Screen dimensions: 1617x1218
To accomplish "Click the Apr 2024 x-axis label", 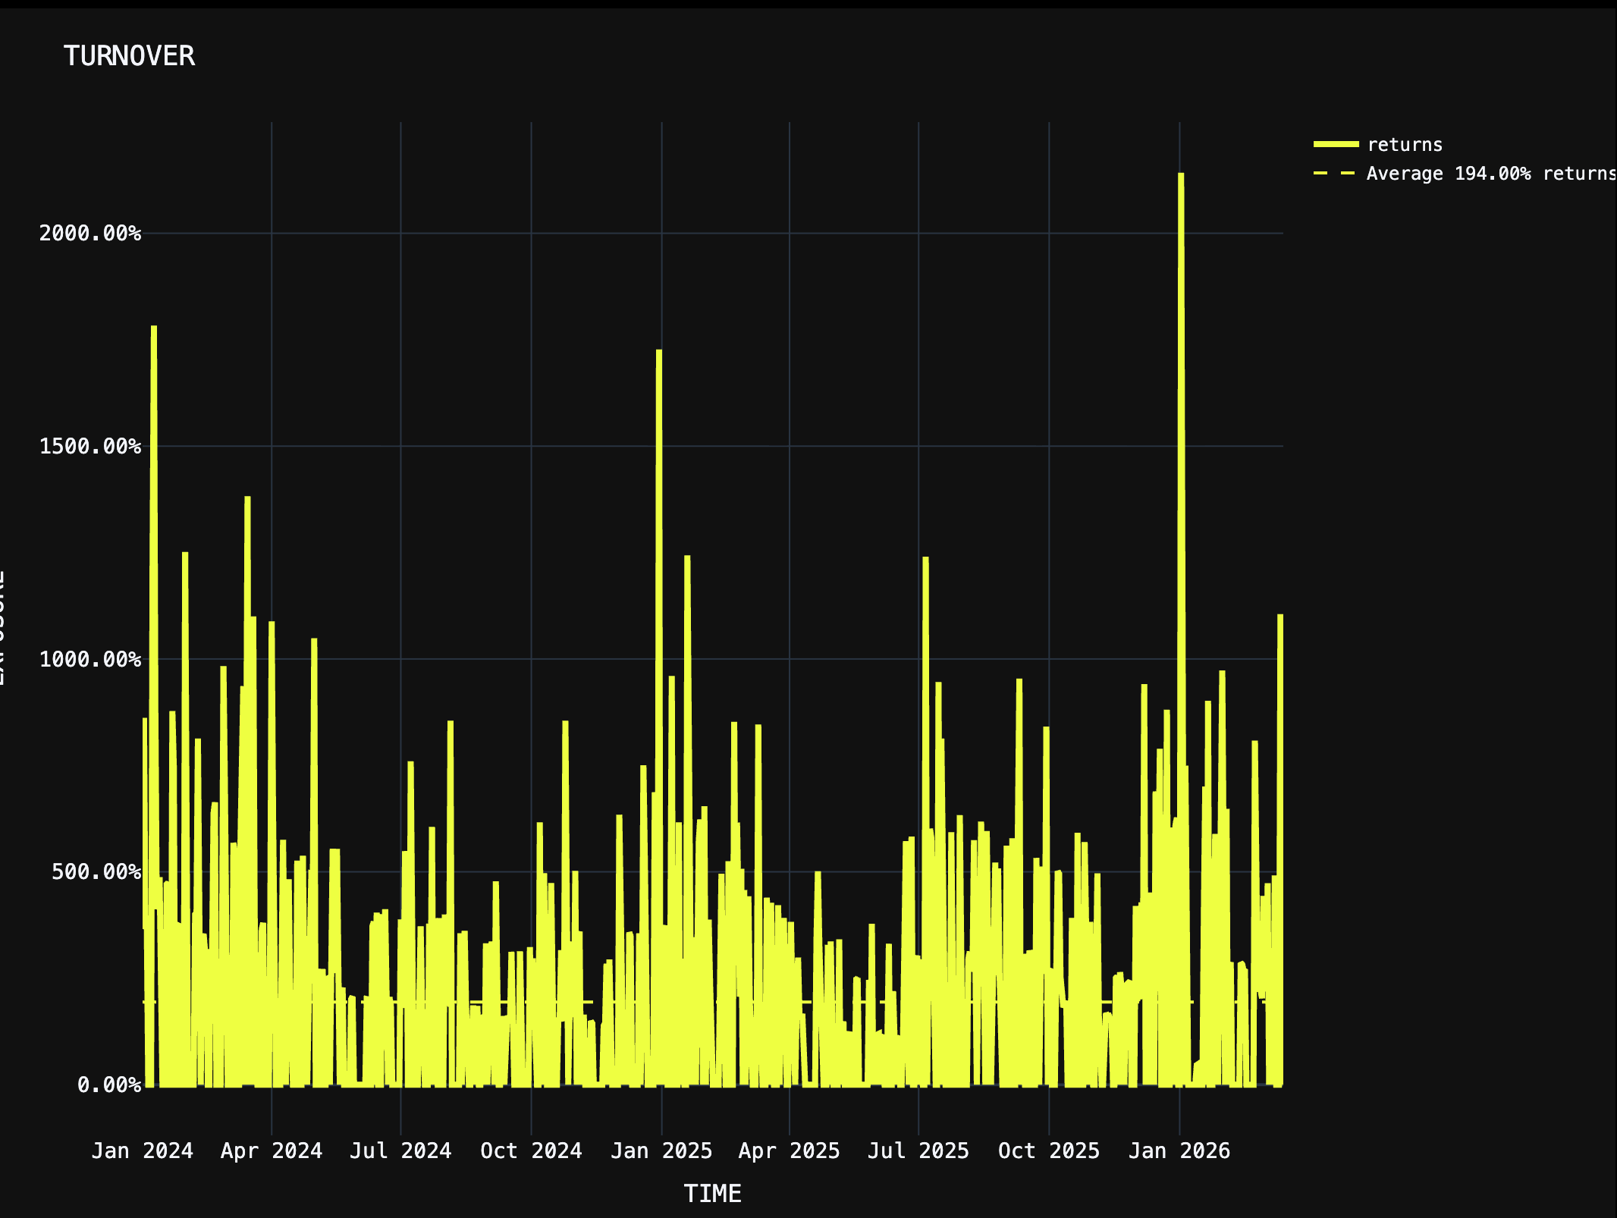I will click(x=272, y=1151).
